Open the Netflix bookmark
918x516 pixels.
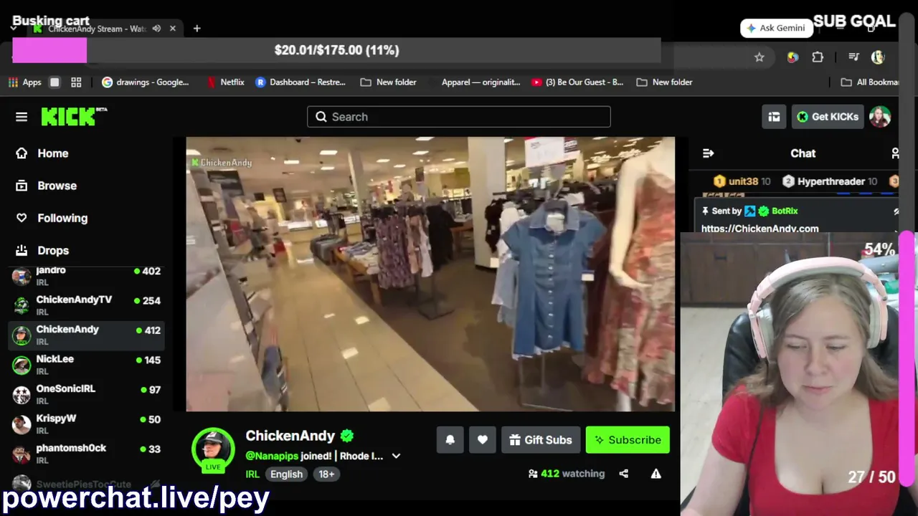click(x=225, y=82)
